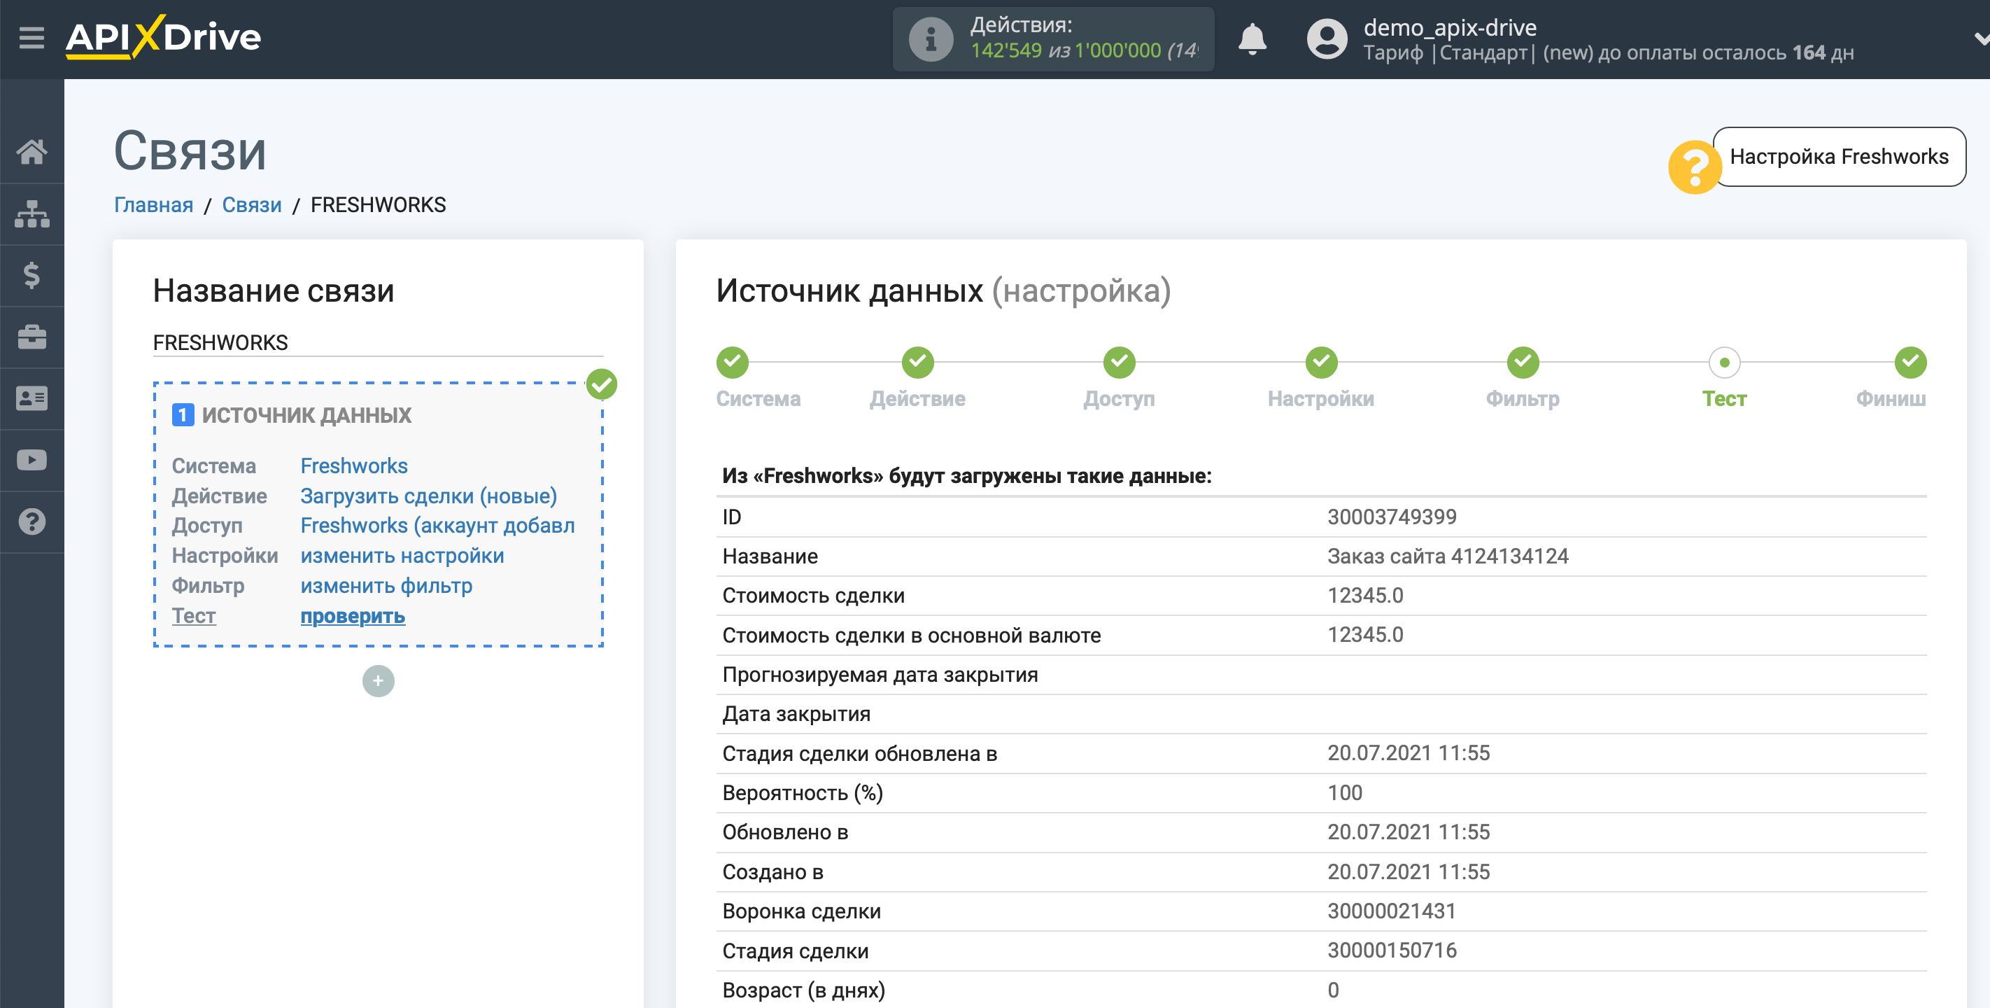Open connections sitemap icon in sidebar
This screenshot has width=1990, height=1008.
(x=31, y=213)
